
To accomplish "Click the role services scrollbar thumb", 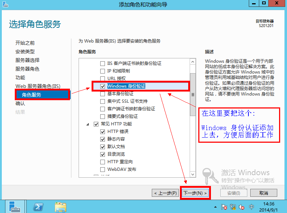I will [193, 94].
